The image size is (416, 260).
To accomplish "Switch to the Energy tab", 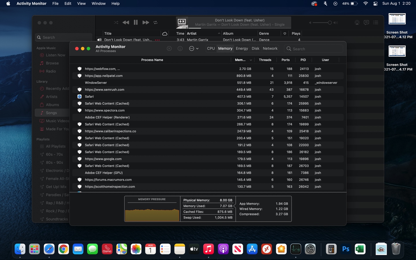I will (242, 49).
